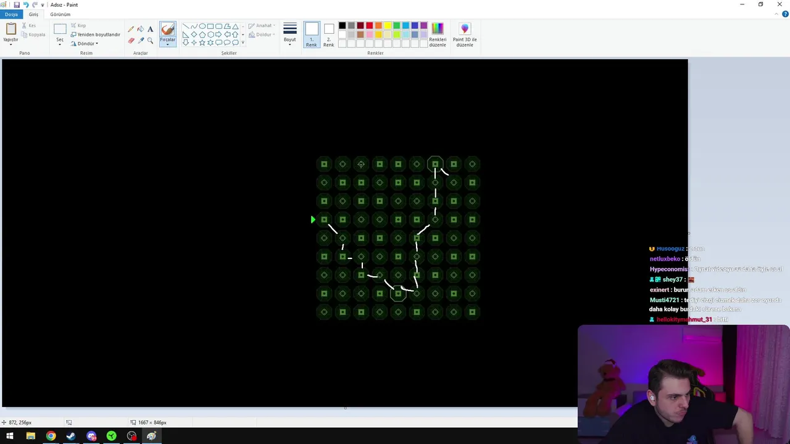Image resolution: width=790 pixels, height=444 pixels.
Task: Pick the orange color swatch
Action: coord(378,26)
